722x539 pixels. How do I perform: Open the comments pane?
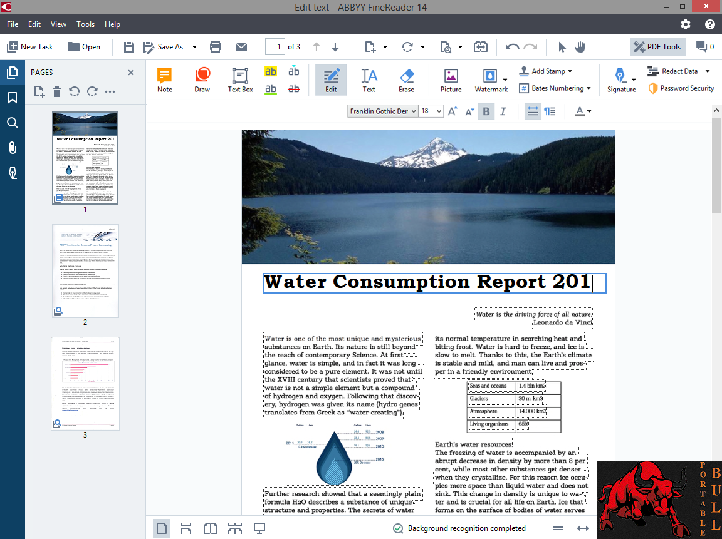click(x=705, y=47)
